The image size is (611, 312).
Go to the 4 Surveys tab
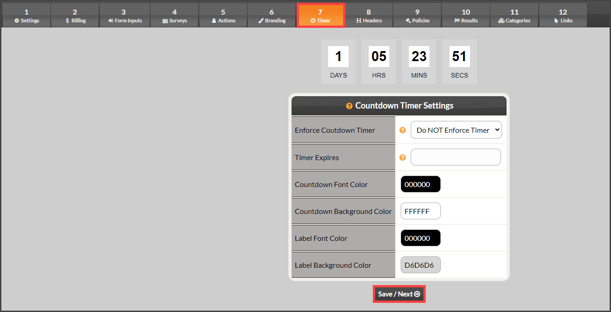(174, 15)
